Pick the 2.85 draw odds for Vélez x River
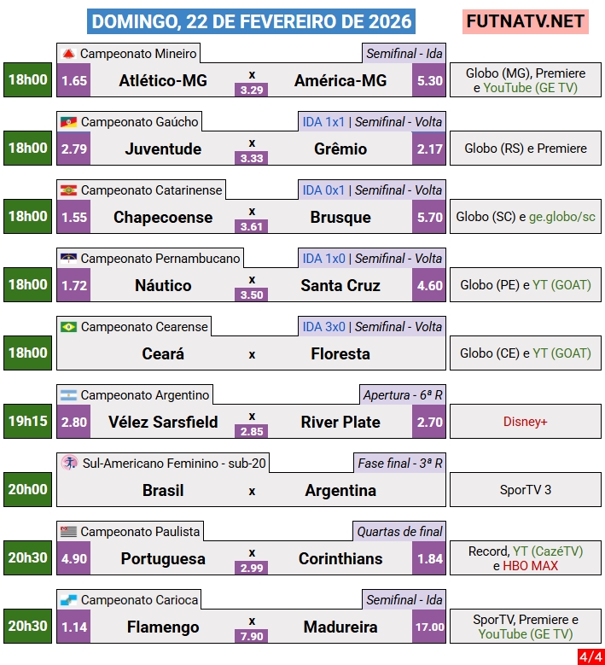605x665 pixels. pos(252,431)
